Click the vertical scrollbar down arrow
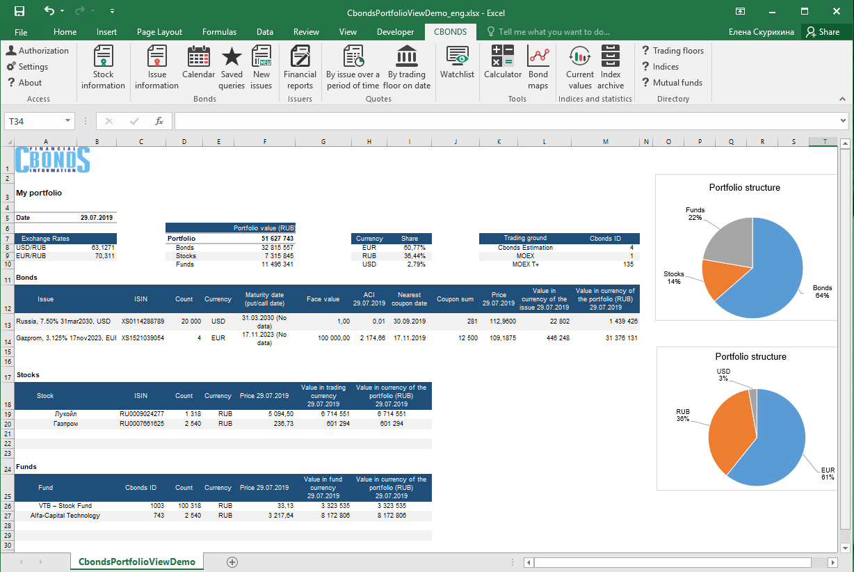Viewport: 854px width, 572px height. click(x=846, y=547)
